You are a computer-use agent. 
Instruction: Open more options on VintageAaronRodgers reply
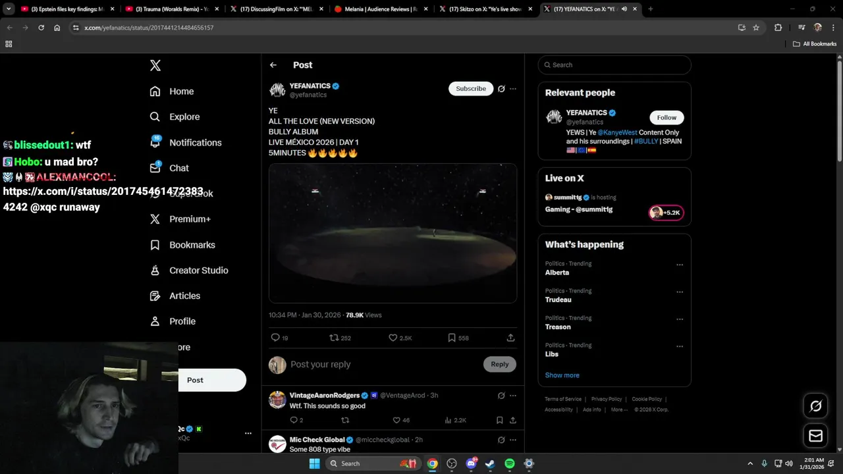(x=513, y=396)
